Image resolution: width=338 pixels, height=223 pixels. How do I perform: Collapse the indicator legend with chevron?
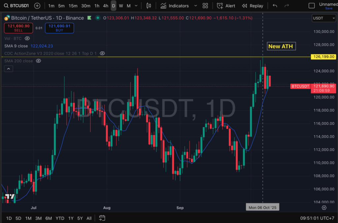click(x=9, y=69)
